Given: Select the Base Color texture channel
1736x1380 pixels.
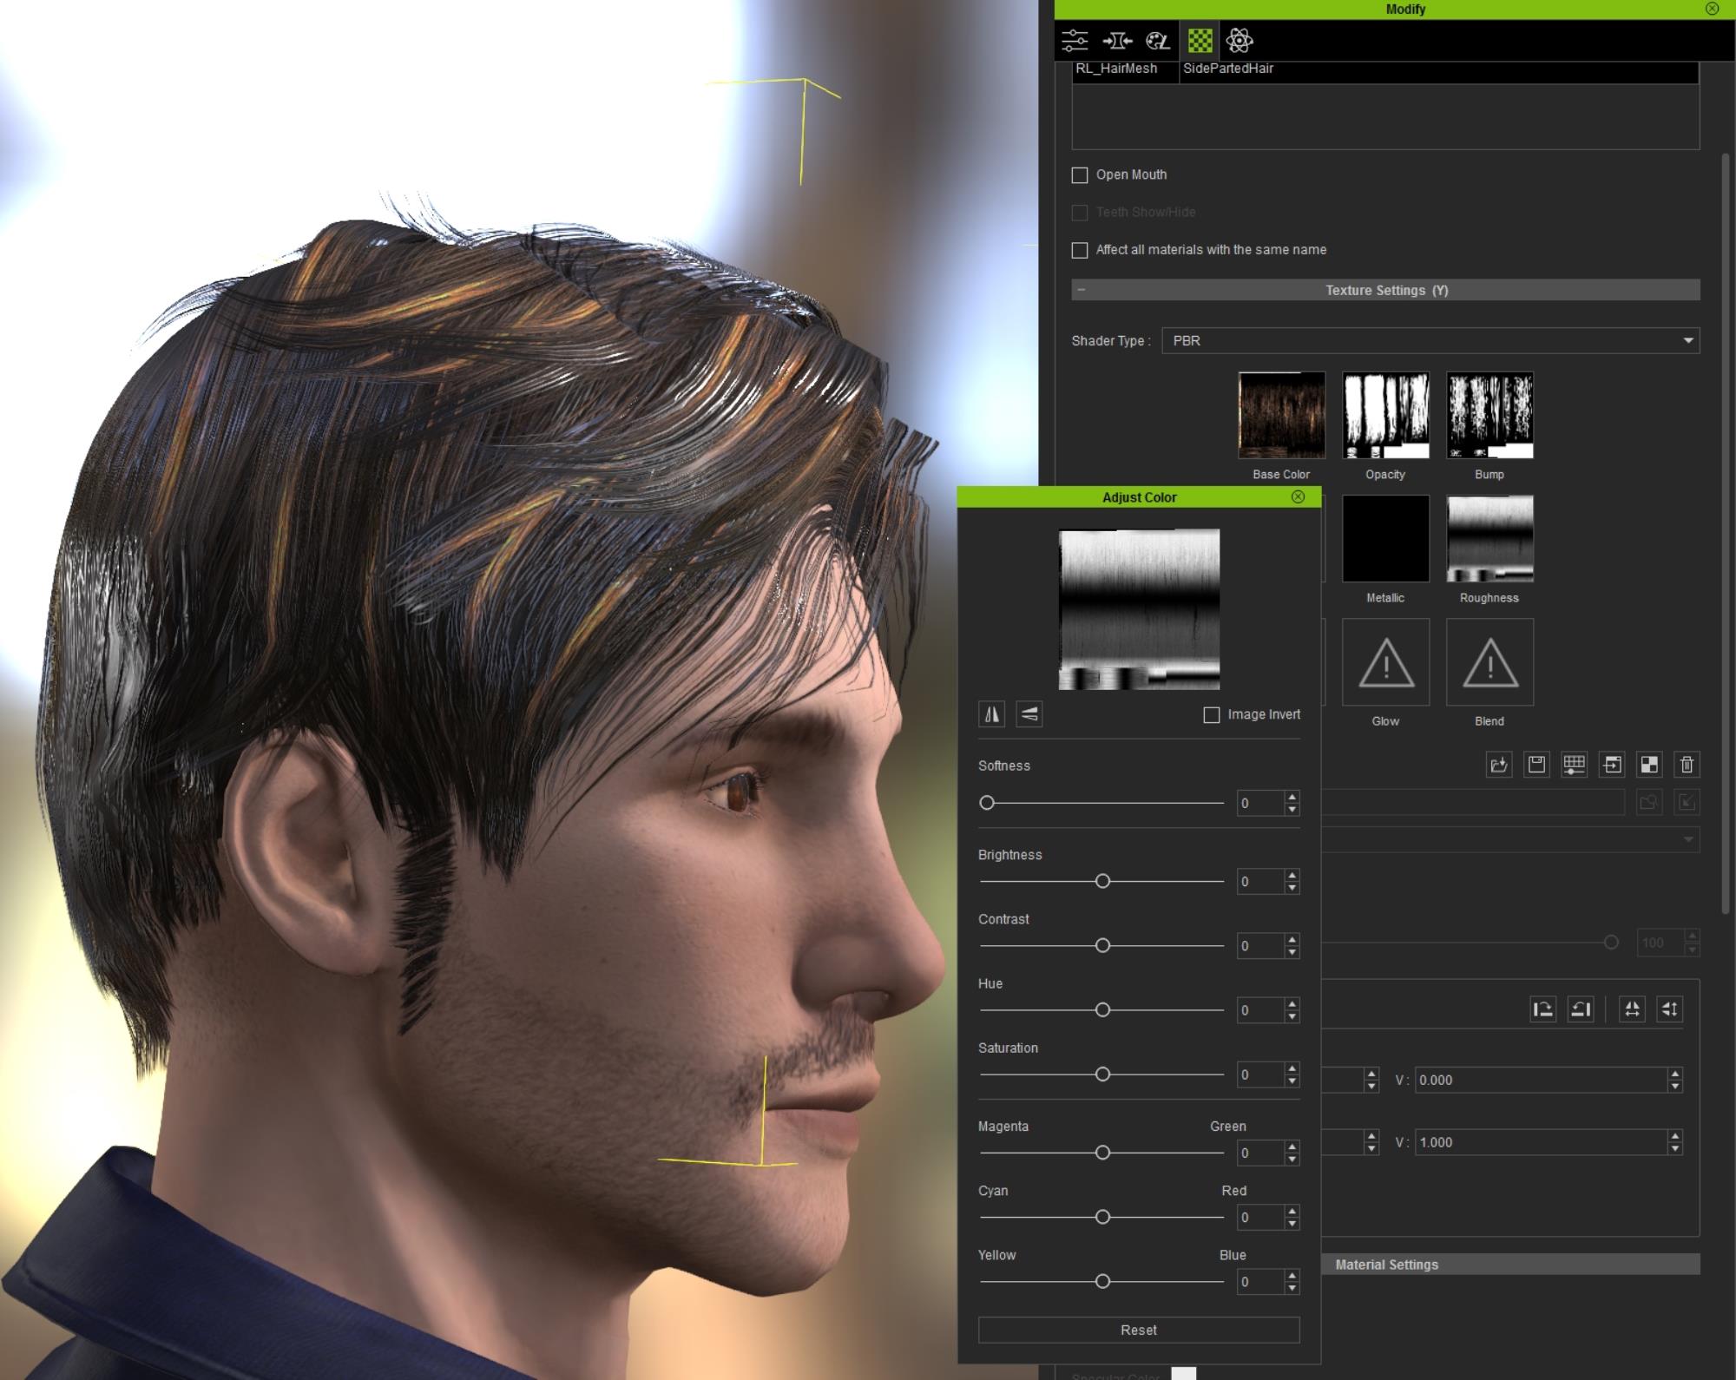Looking at the screenshot, I should (x=1281, y=416).
